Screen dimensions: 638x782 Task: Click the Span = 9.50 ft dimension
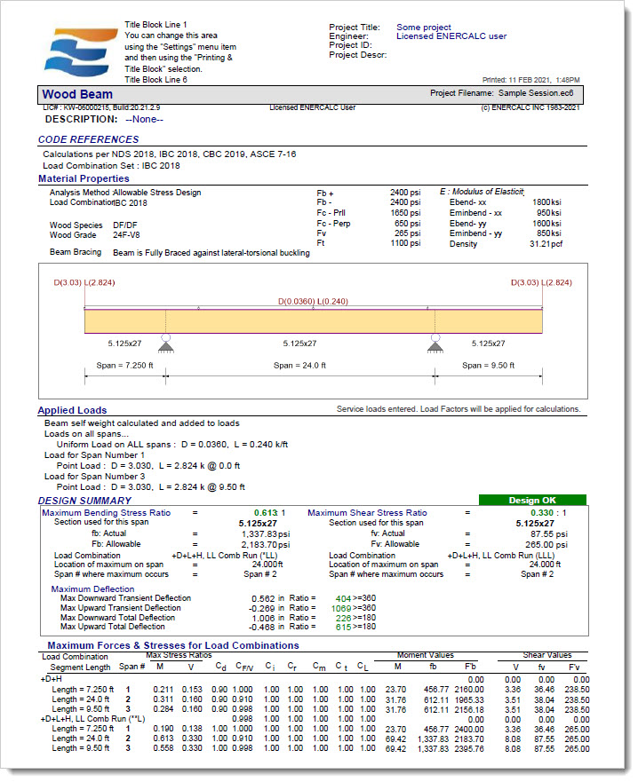[488, 365]
